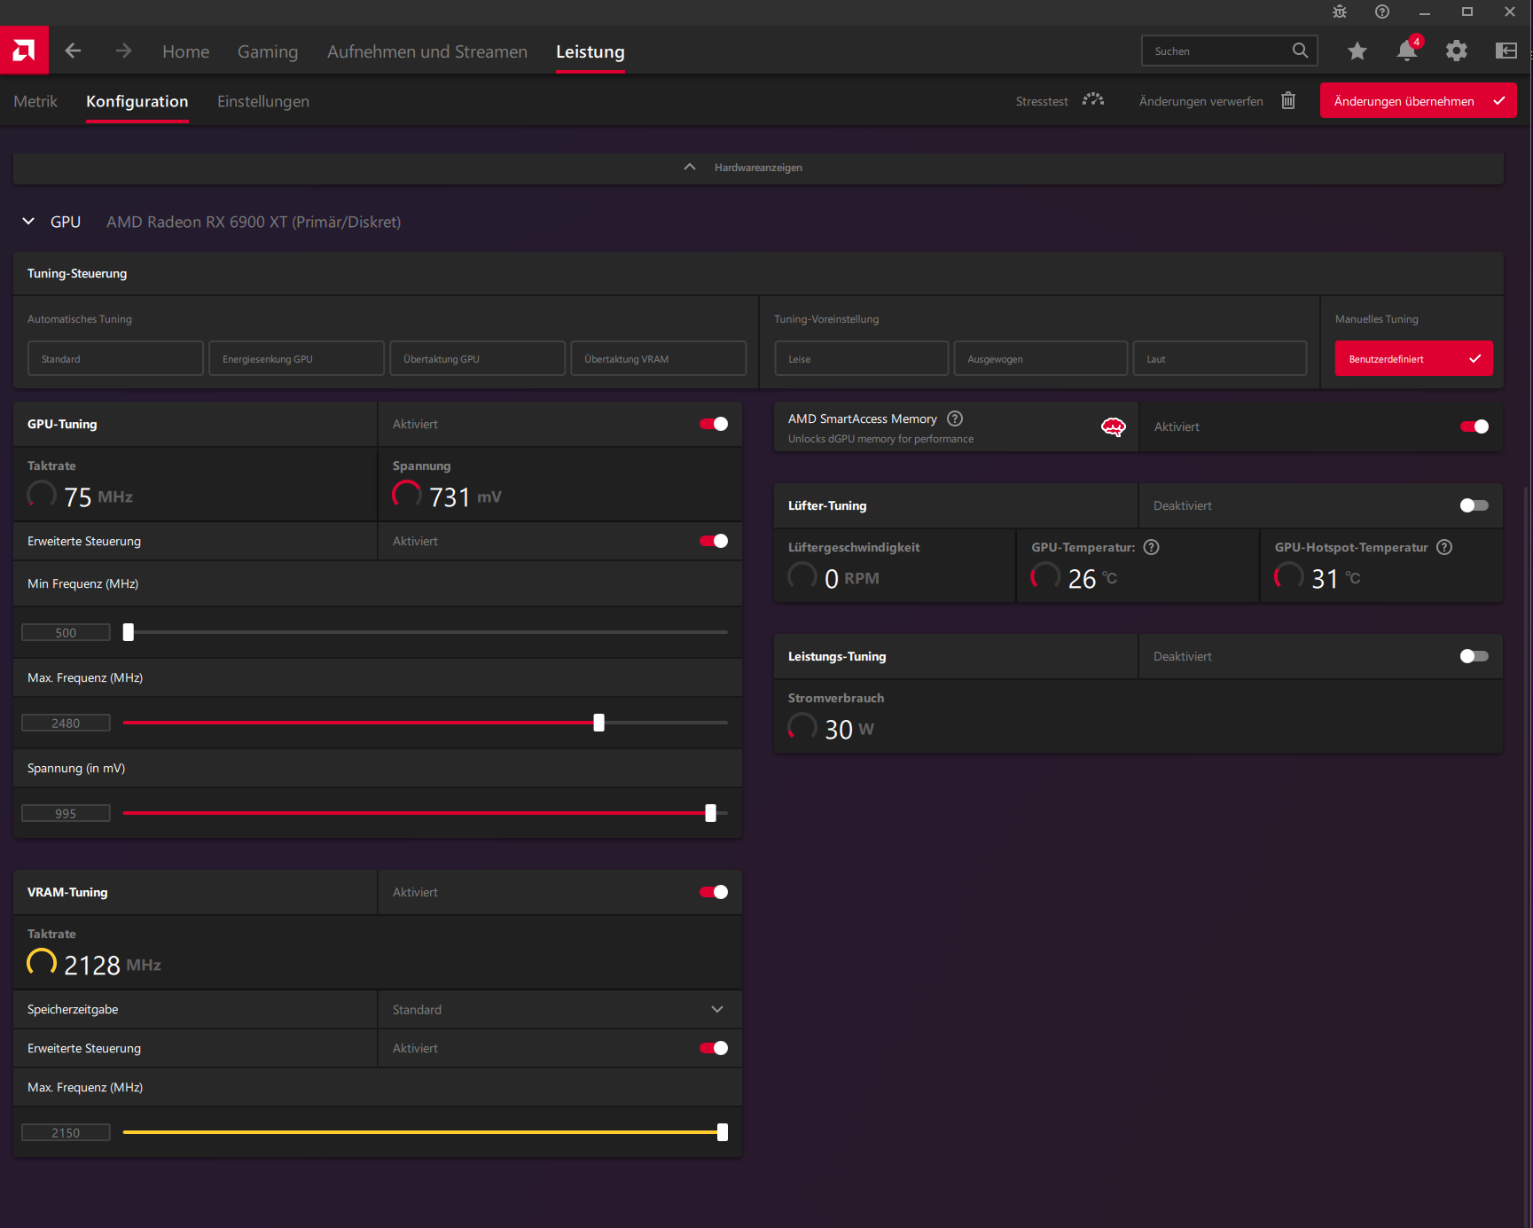Select the Konfiguration subtab
1533x1228 pixels.
(137, 101)
